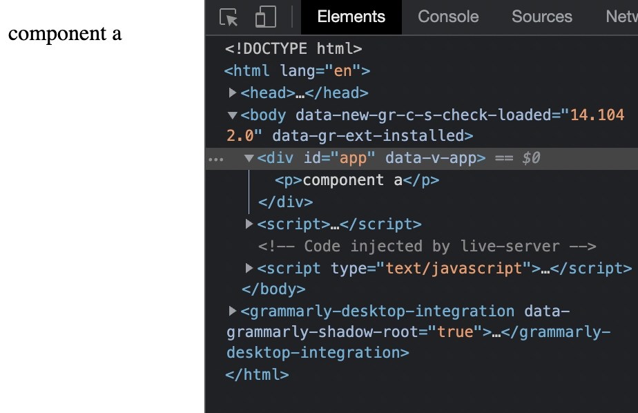Expand the grammarly-desktop-integration element
Viewport: 638px width, 413px height.
pos(232,311)
